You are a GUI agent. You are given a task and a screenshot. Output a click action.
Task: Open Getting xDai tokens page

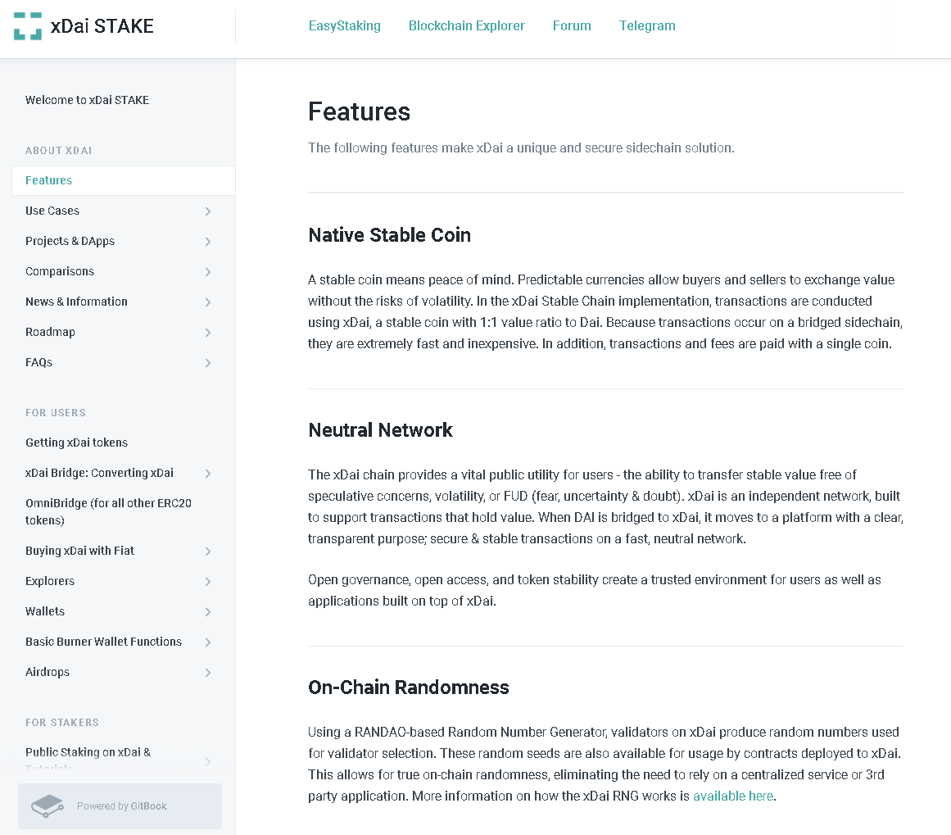point(76,442)
